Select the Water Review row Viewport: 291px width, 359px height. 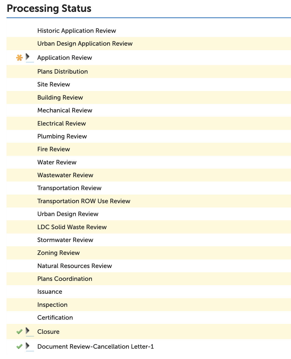point(149,162)
